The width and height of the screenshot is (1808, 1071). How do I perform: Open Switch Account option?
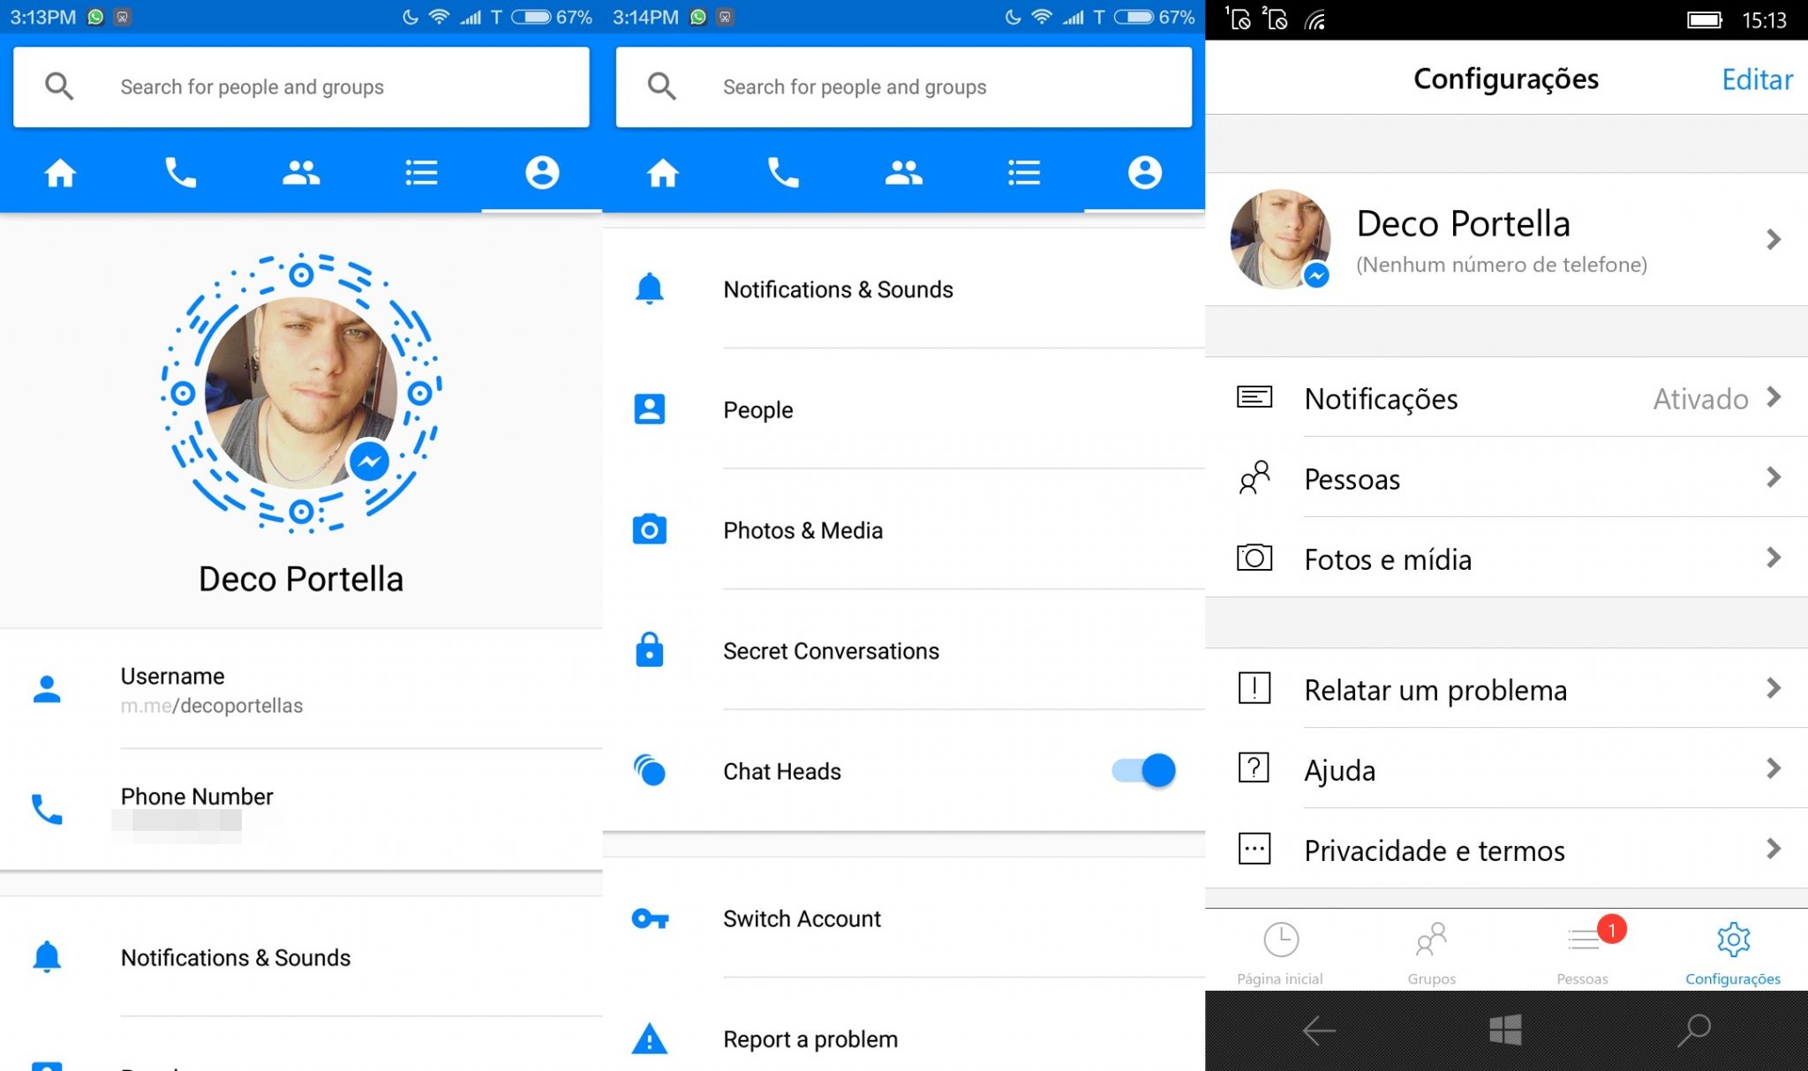click(904, 918)
